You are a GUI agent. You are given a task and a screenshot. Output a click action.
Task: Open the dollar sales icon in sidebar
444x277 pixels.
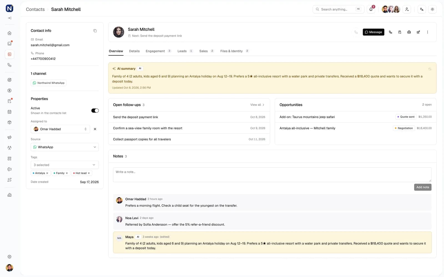coord(9,91)
